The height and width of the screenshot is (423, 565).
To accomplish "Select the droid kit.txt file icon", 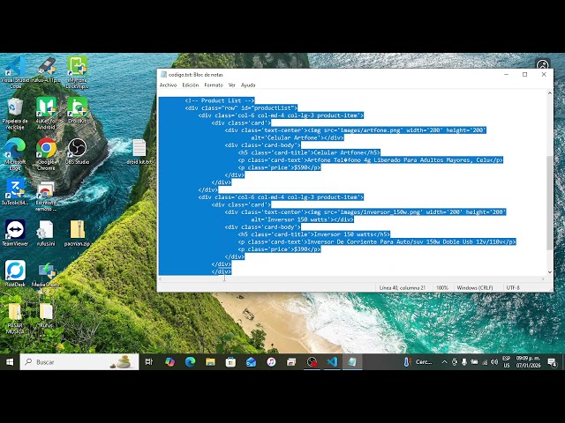I will tap(139, 152).
